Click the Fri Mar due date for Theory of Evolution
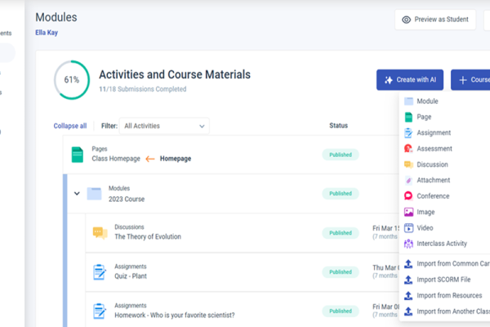Screen dimensions: 490x327 tap(386, 228)
